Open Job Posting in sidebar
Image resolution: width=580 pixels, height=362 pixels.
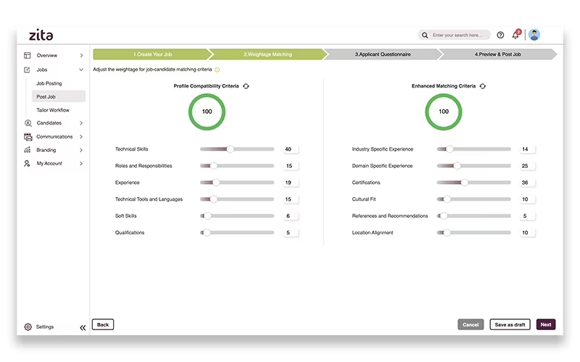coord(49,83)
